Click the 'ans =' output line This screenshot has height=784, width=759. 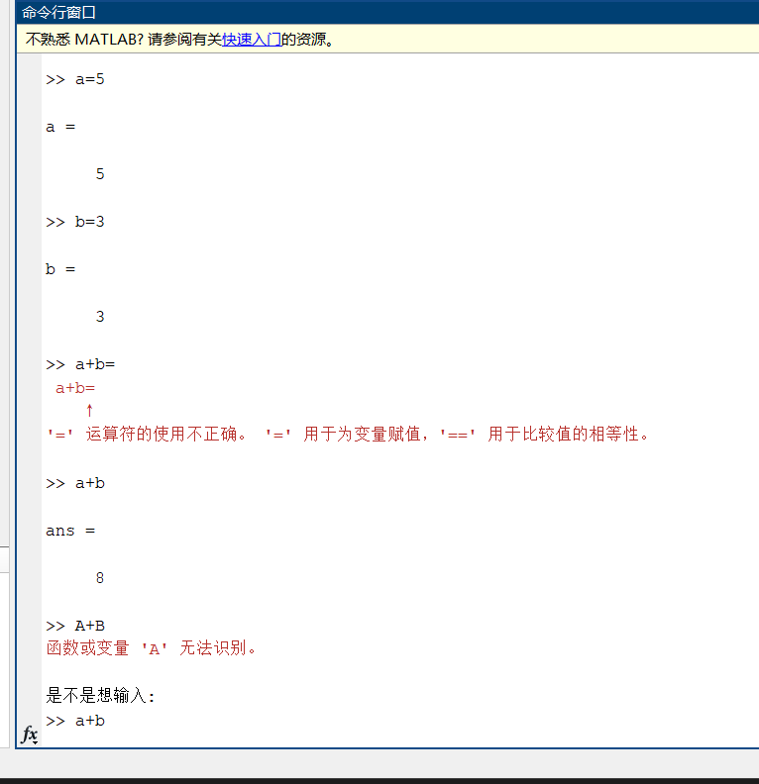click(x=70, y=531)
